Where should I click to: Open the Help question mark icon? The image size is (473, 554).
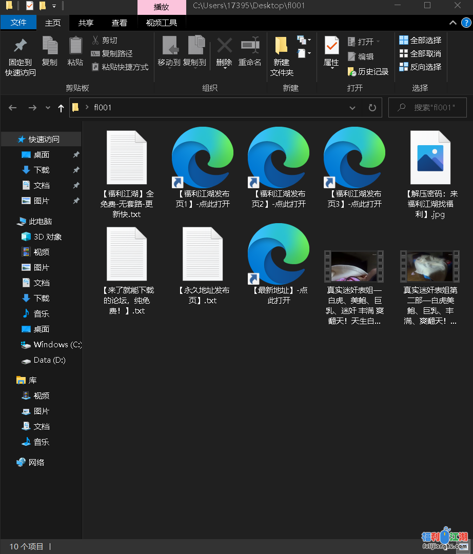click(466, 23)
